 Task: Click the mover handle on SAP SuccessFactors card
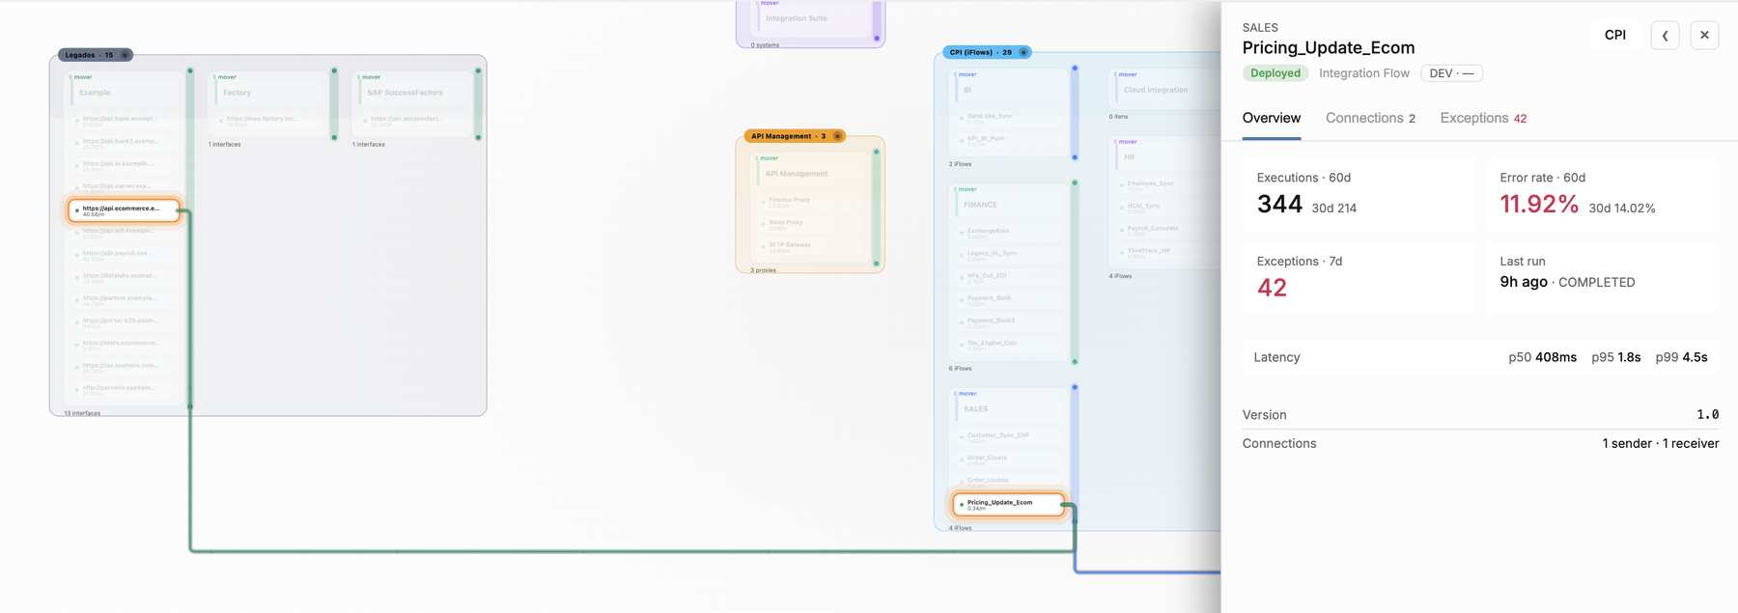point(371,77)
